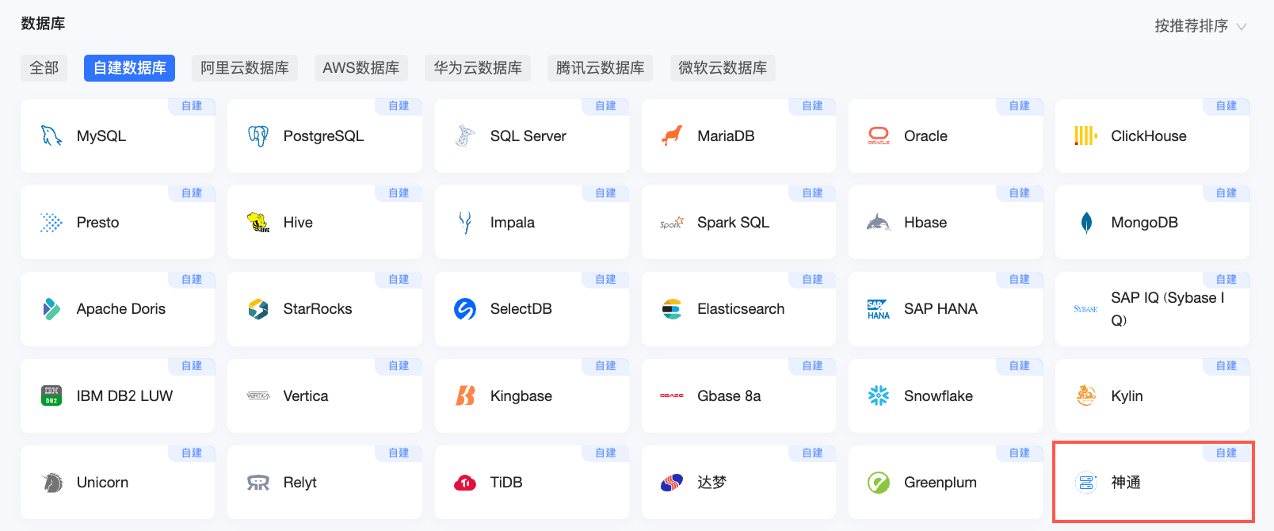Viewport: 1274px width, 531px height.
Task: Click the Hive bee icon
Action: pos(258,223)
